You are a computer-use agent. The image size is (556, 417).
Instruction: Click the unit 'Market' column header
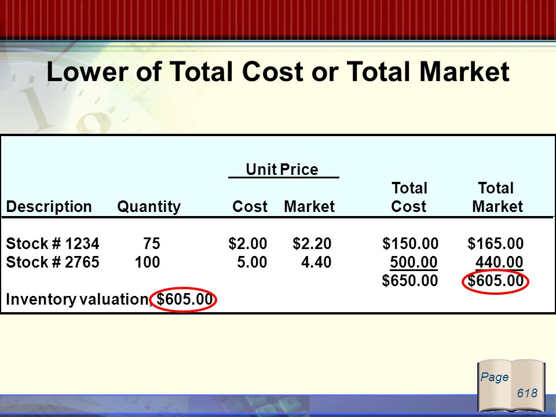tap(309, 207)
